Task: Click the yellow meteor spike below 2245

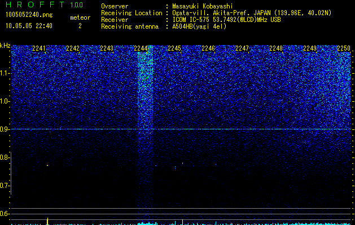Action: (x=182, y=222)
